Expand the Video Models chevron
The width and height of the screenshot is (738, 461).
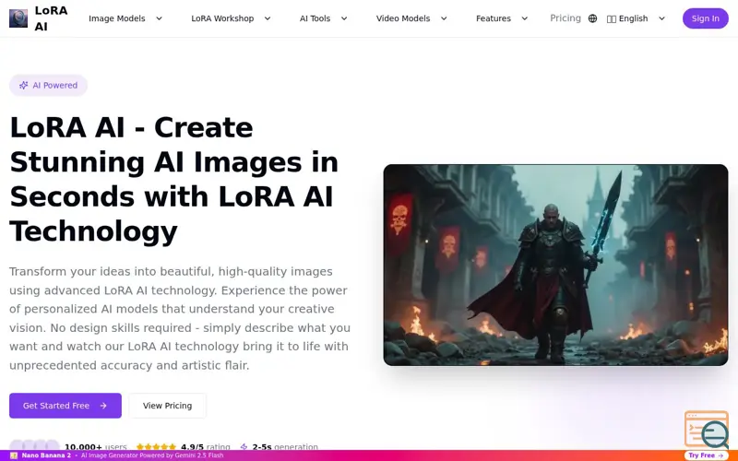click(444, 18)
